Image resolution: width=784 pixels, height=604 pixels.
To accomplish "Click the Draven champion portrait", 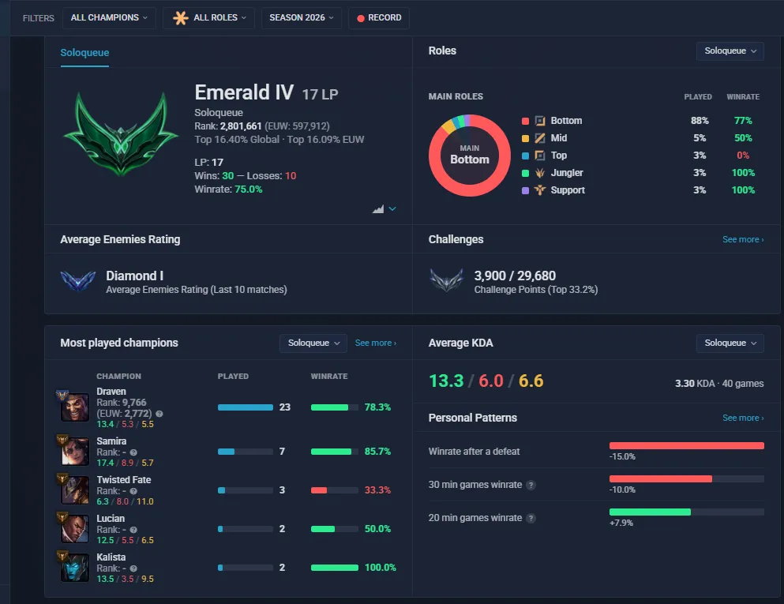I will [x=74, y=407].
